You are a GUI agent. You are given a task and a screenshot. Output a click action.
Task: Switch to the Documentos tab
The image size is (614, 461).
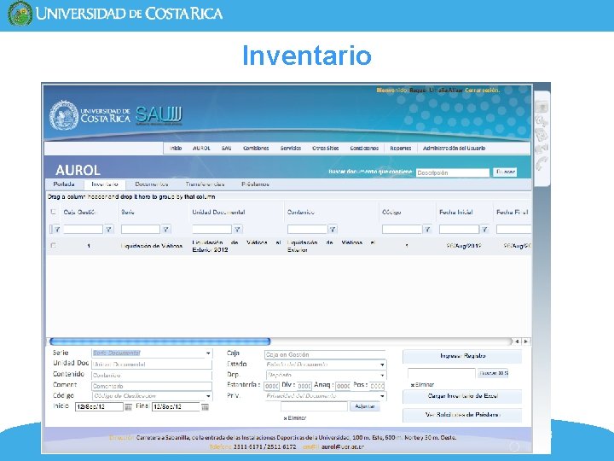[152, 184]
